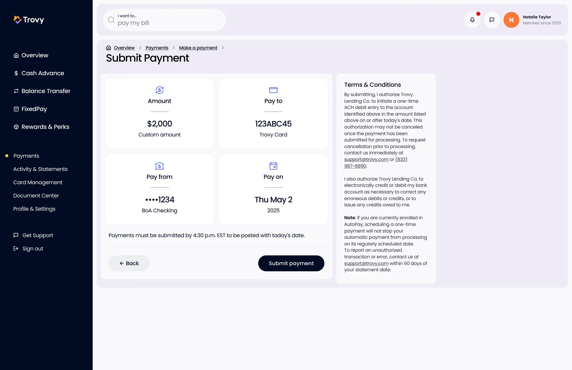The height and width of the screenshot is (370, 572).
Task: Click the (833) 987-6890 phone link
Action: pyautogui.click(x=376, y=162)
